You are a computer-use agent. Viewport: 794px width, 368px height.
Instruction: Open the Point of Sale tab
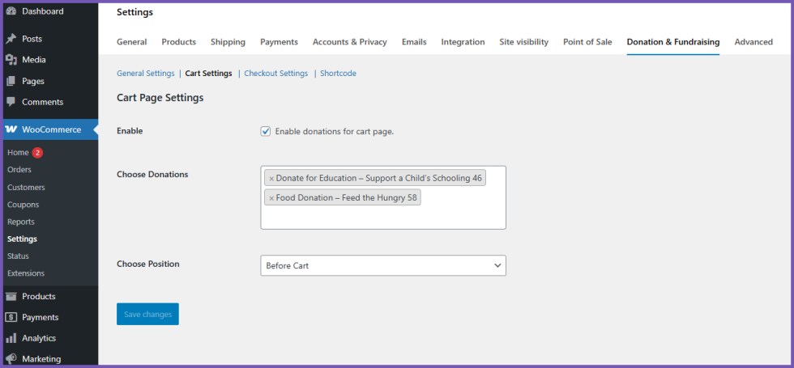point(587,42)
